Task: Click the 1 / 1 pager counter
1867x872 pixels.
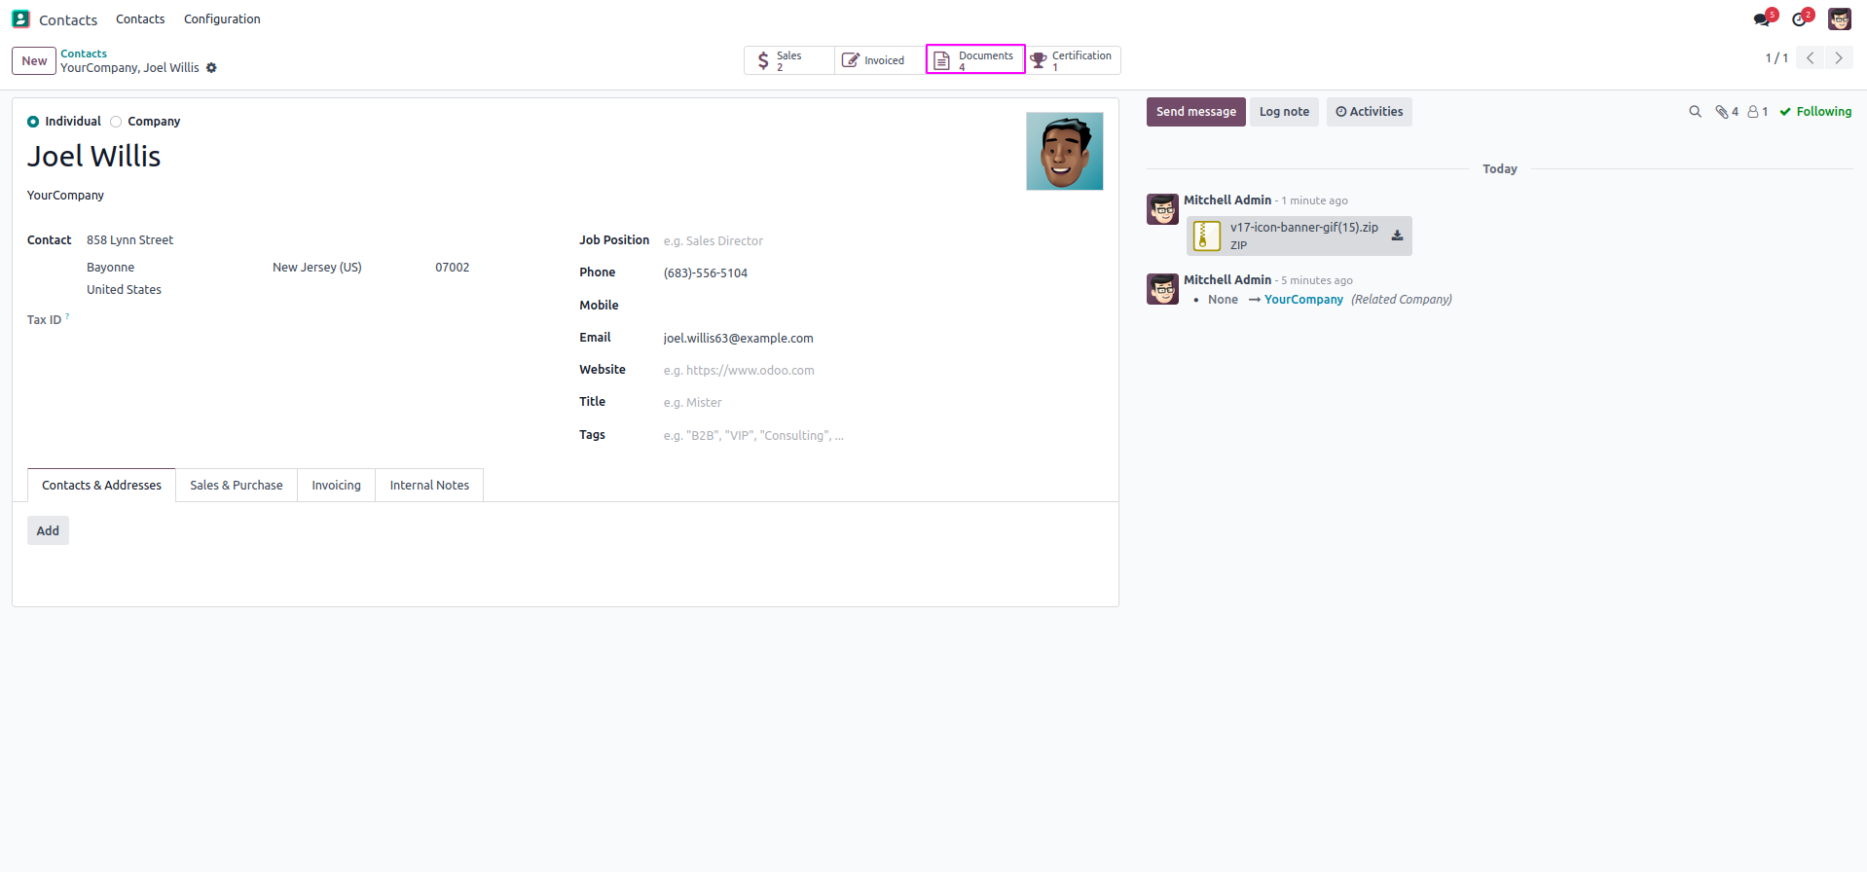Action: pos(1776,58)
